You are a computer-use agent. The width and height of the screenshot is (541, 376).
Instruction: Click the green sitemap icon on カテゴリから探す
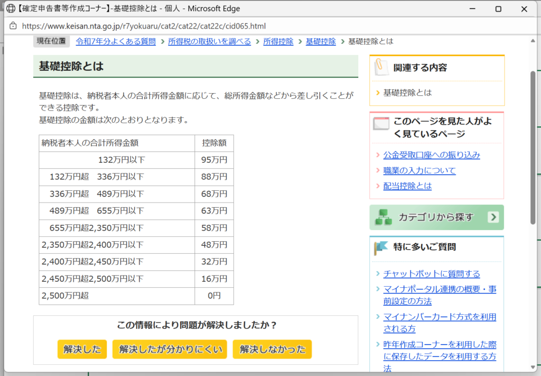click(383, 217)
